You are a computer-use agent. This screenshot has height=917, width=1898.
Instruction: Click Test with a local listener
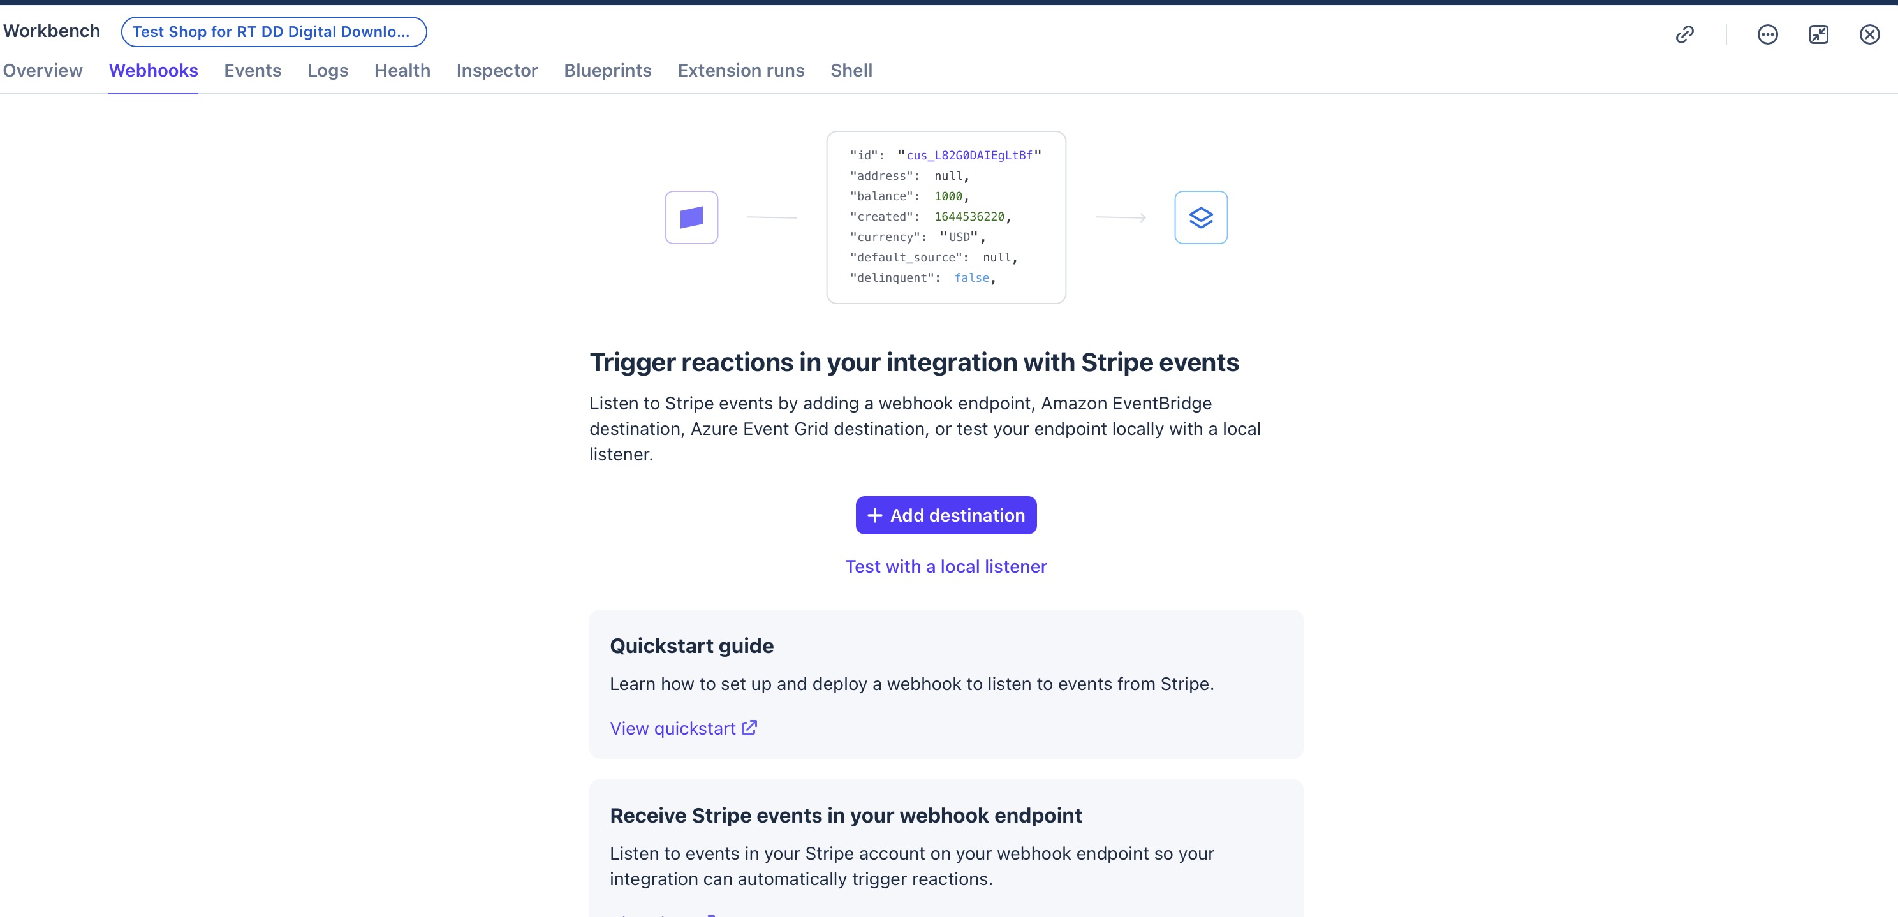coord(946,566)
